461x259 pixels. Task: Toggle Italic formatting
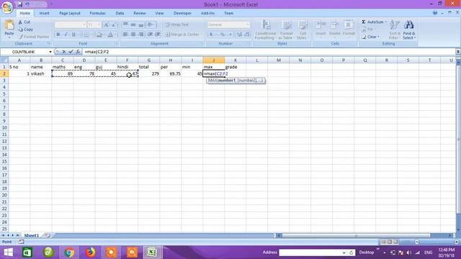tap(66, 35)
